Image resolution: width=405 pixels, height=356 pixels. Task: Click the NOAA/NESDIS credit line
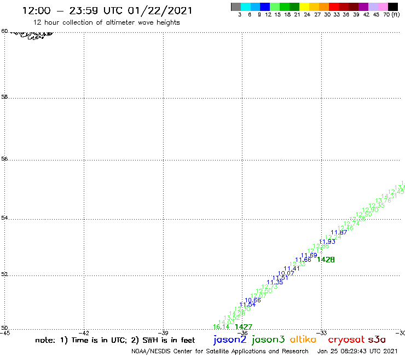(x=220, y=351)
